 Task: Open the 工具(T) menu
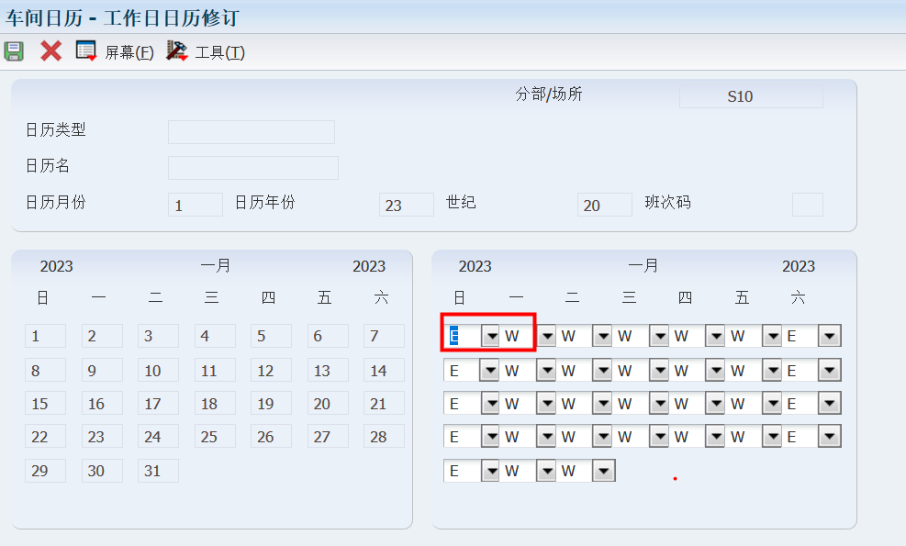tap(219, 52)
